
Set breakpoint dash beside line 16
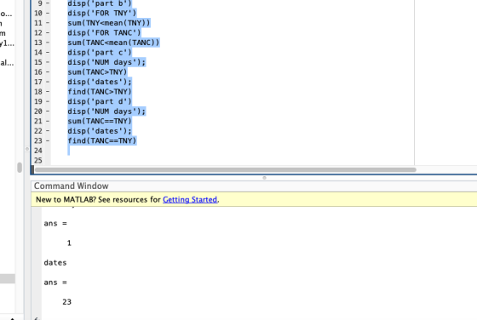[x=48, y=72]
